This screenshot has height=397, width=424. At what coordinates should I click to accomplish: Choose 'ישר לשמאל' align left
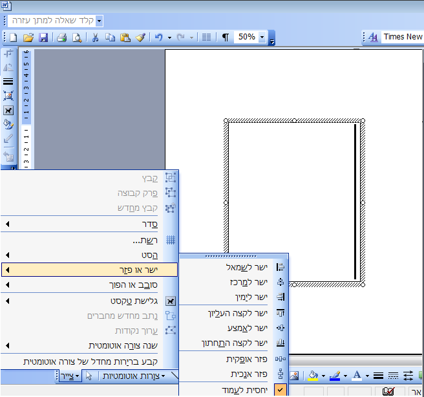pos(234,267)
